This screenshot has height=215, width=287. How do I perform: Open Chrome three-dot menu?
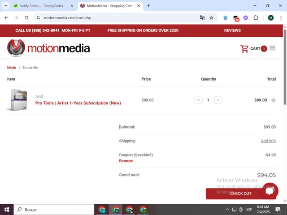(281, 18)
